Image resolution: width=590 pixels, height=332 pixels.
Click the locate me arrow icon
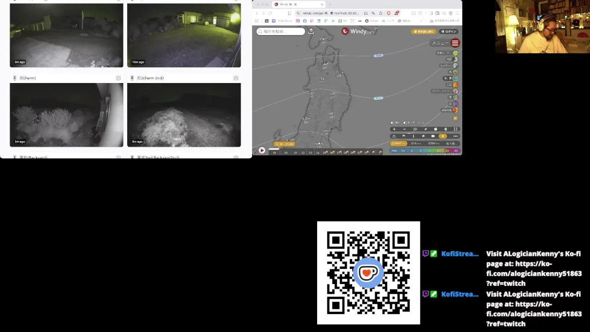[425, 129]
